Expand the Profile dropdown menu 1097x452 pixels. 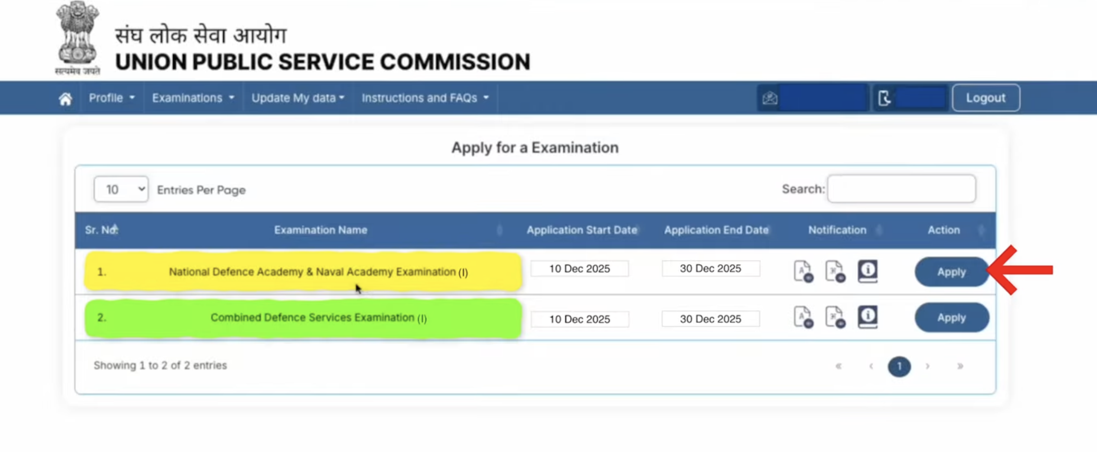(111, 98)
